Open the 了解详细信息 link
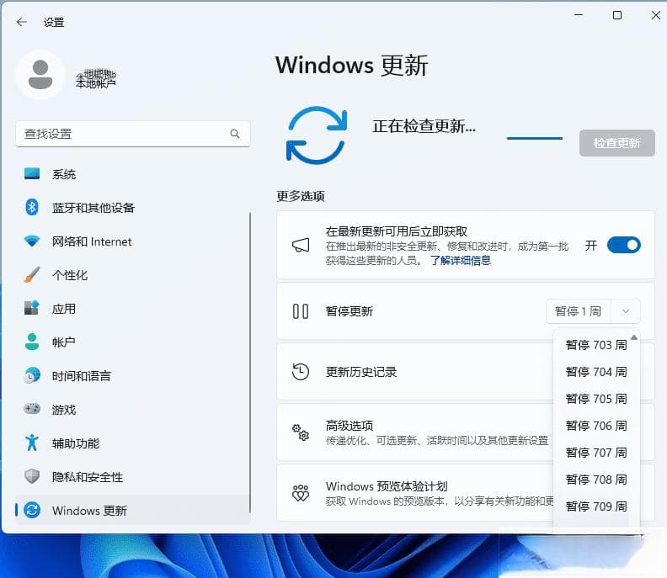Image resolution: width=667 pixels, height=578 pixels. click(x=461, y=260)
